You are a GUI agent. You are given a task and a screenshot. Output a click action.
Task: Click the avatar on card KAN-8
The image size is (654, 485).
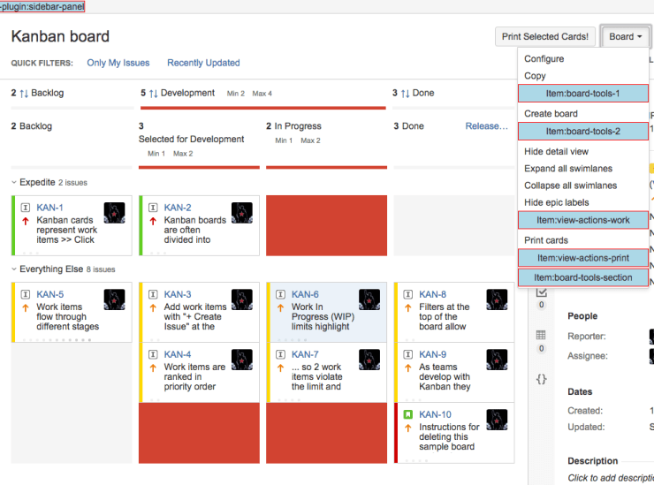tap(497, 299)
